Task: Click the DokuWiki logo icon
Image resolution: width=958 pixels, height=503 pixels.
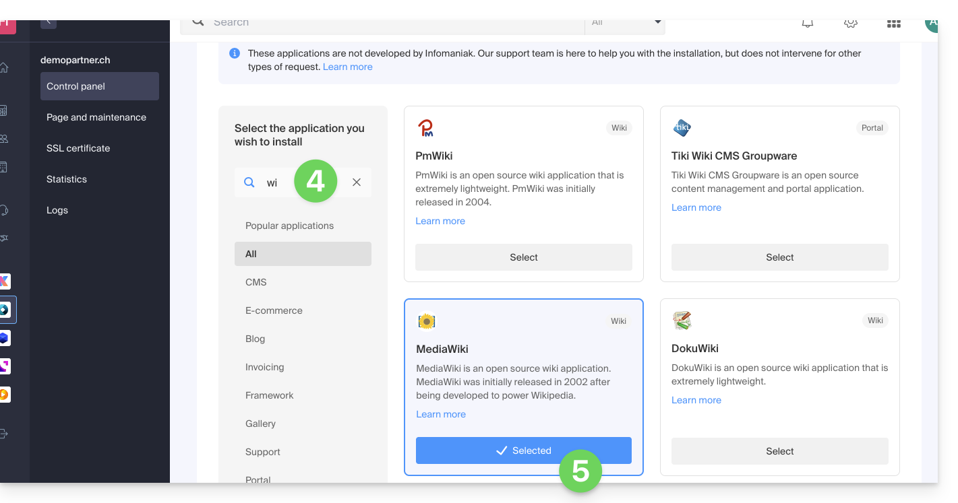Action: (682, 321)
